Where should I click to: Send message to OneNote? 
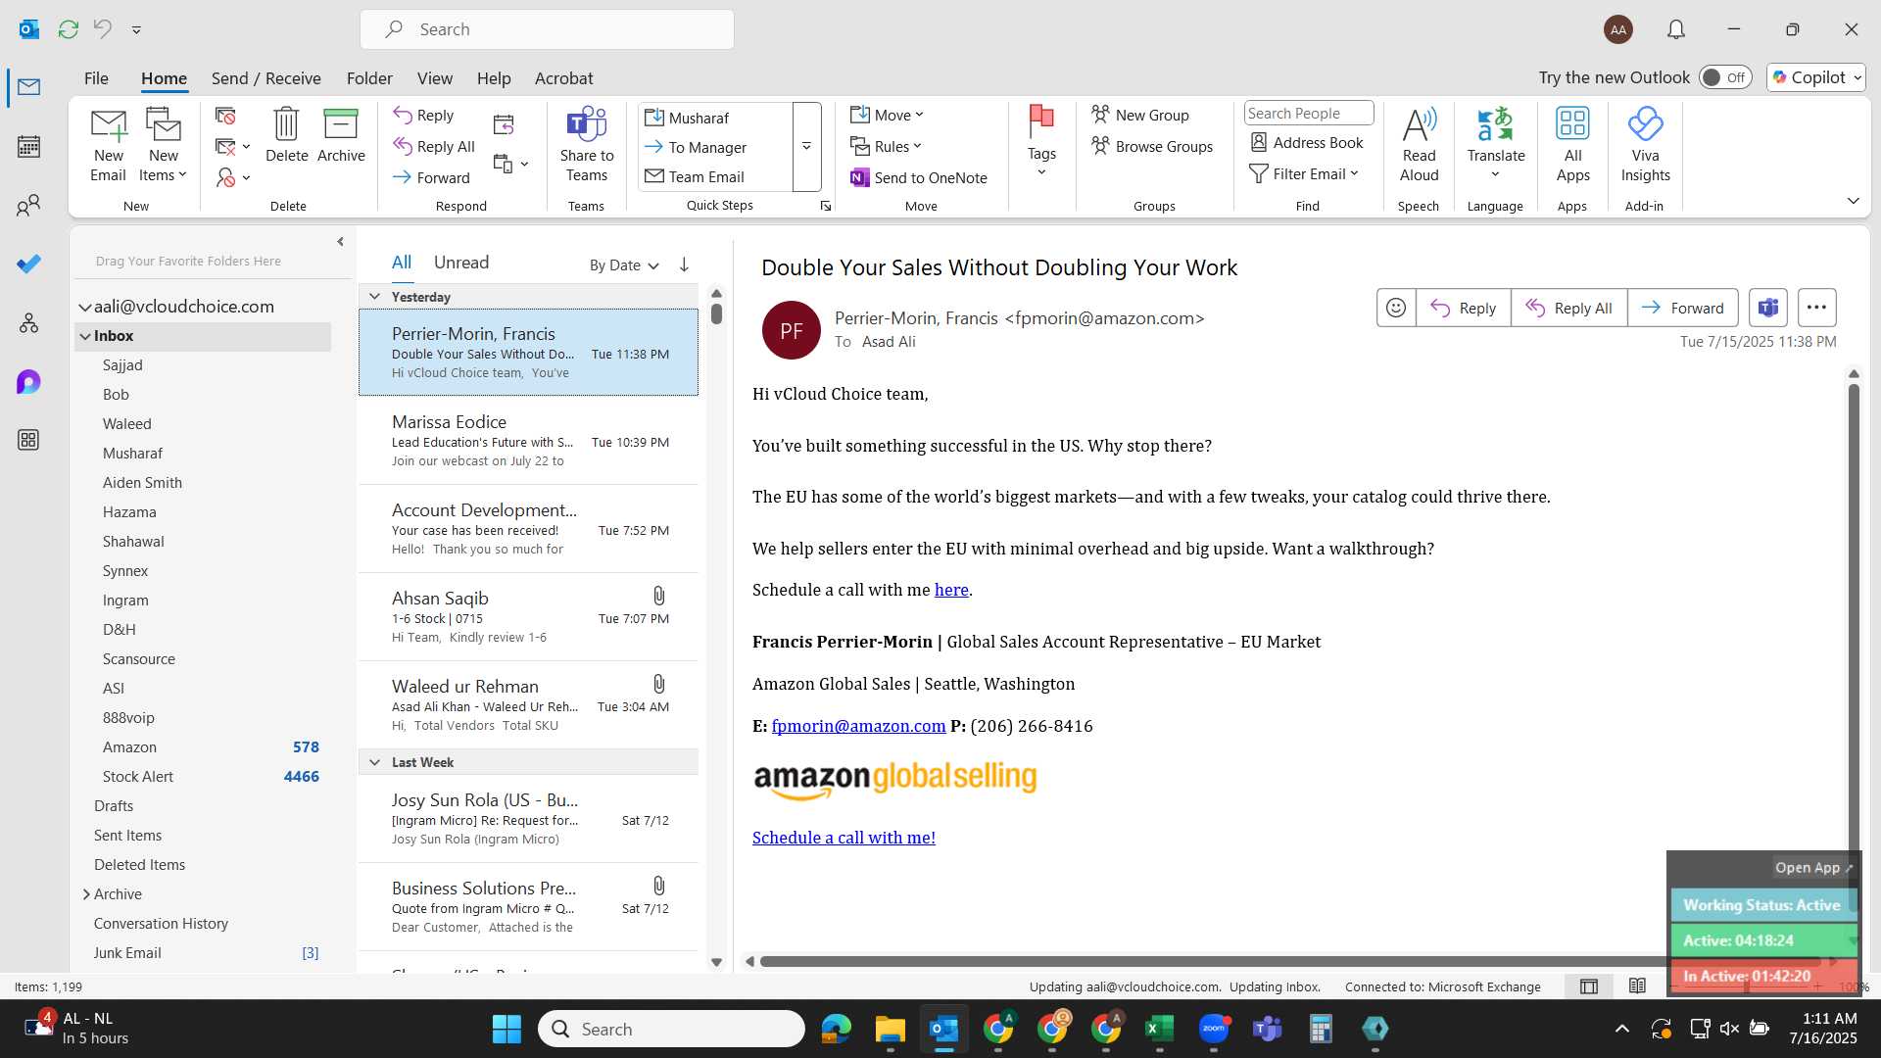tap(919, 177)
